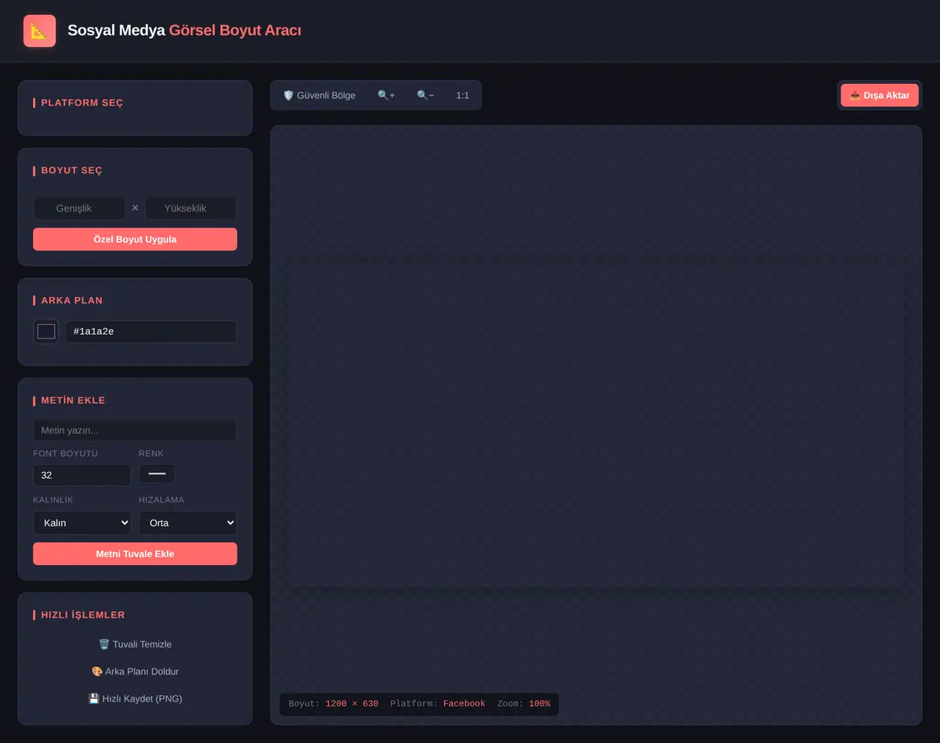Click the Metin yazın text input
Image resolution: width=940 pixels, height=743 pixels.
click(135, 430)
